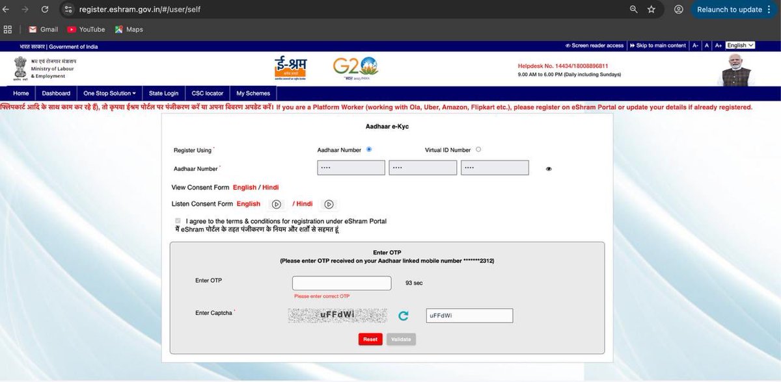781x382 pixels.
Task: Open the Gmail bookmark
Action: tap(44, 29)
